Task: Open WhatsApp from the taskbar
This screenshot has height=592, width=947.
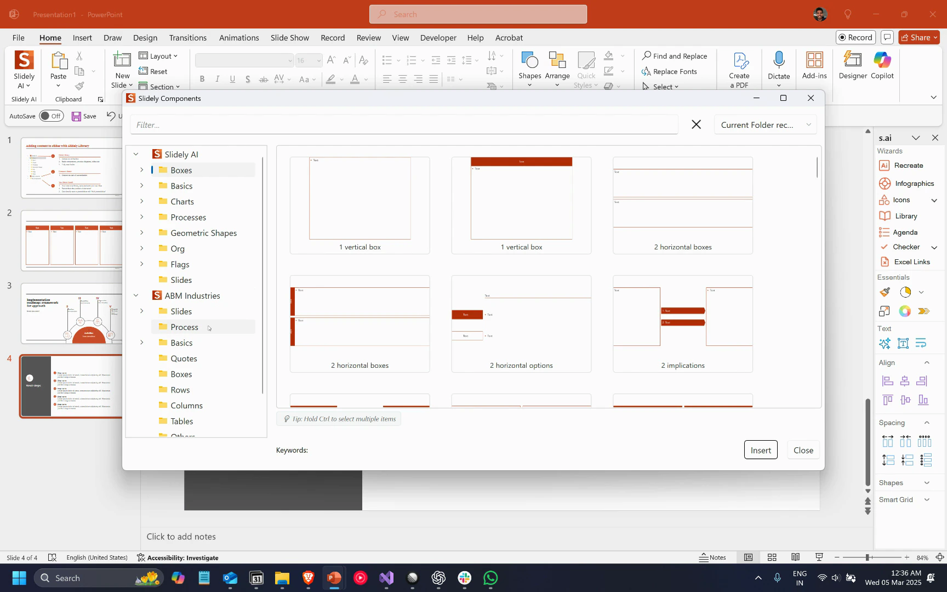Action: [x=490, y=578]
